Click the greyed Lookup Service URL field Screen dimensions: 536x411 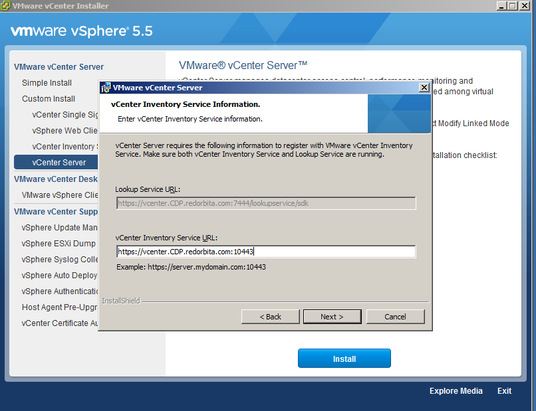(266, 203)
